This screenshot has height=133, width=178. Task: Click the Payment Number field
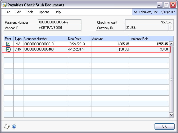[x=59, y=22]
